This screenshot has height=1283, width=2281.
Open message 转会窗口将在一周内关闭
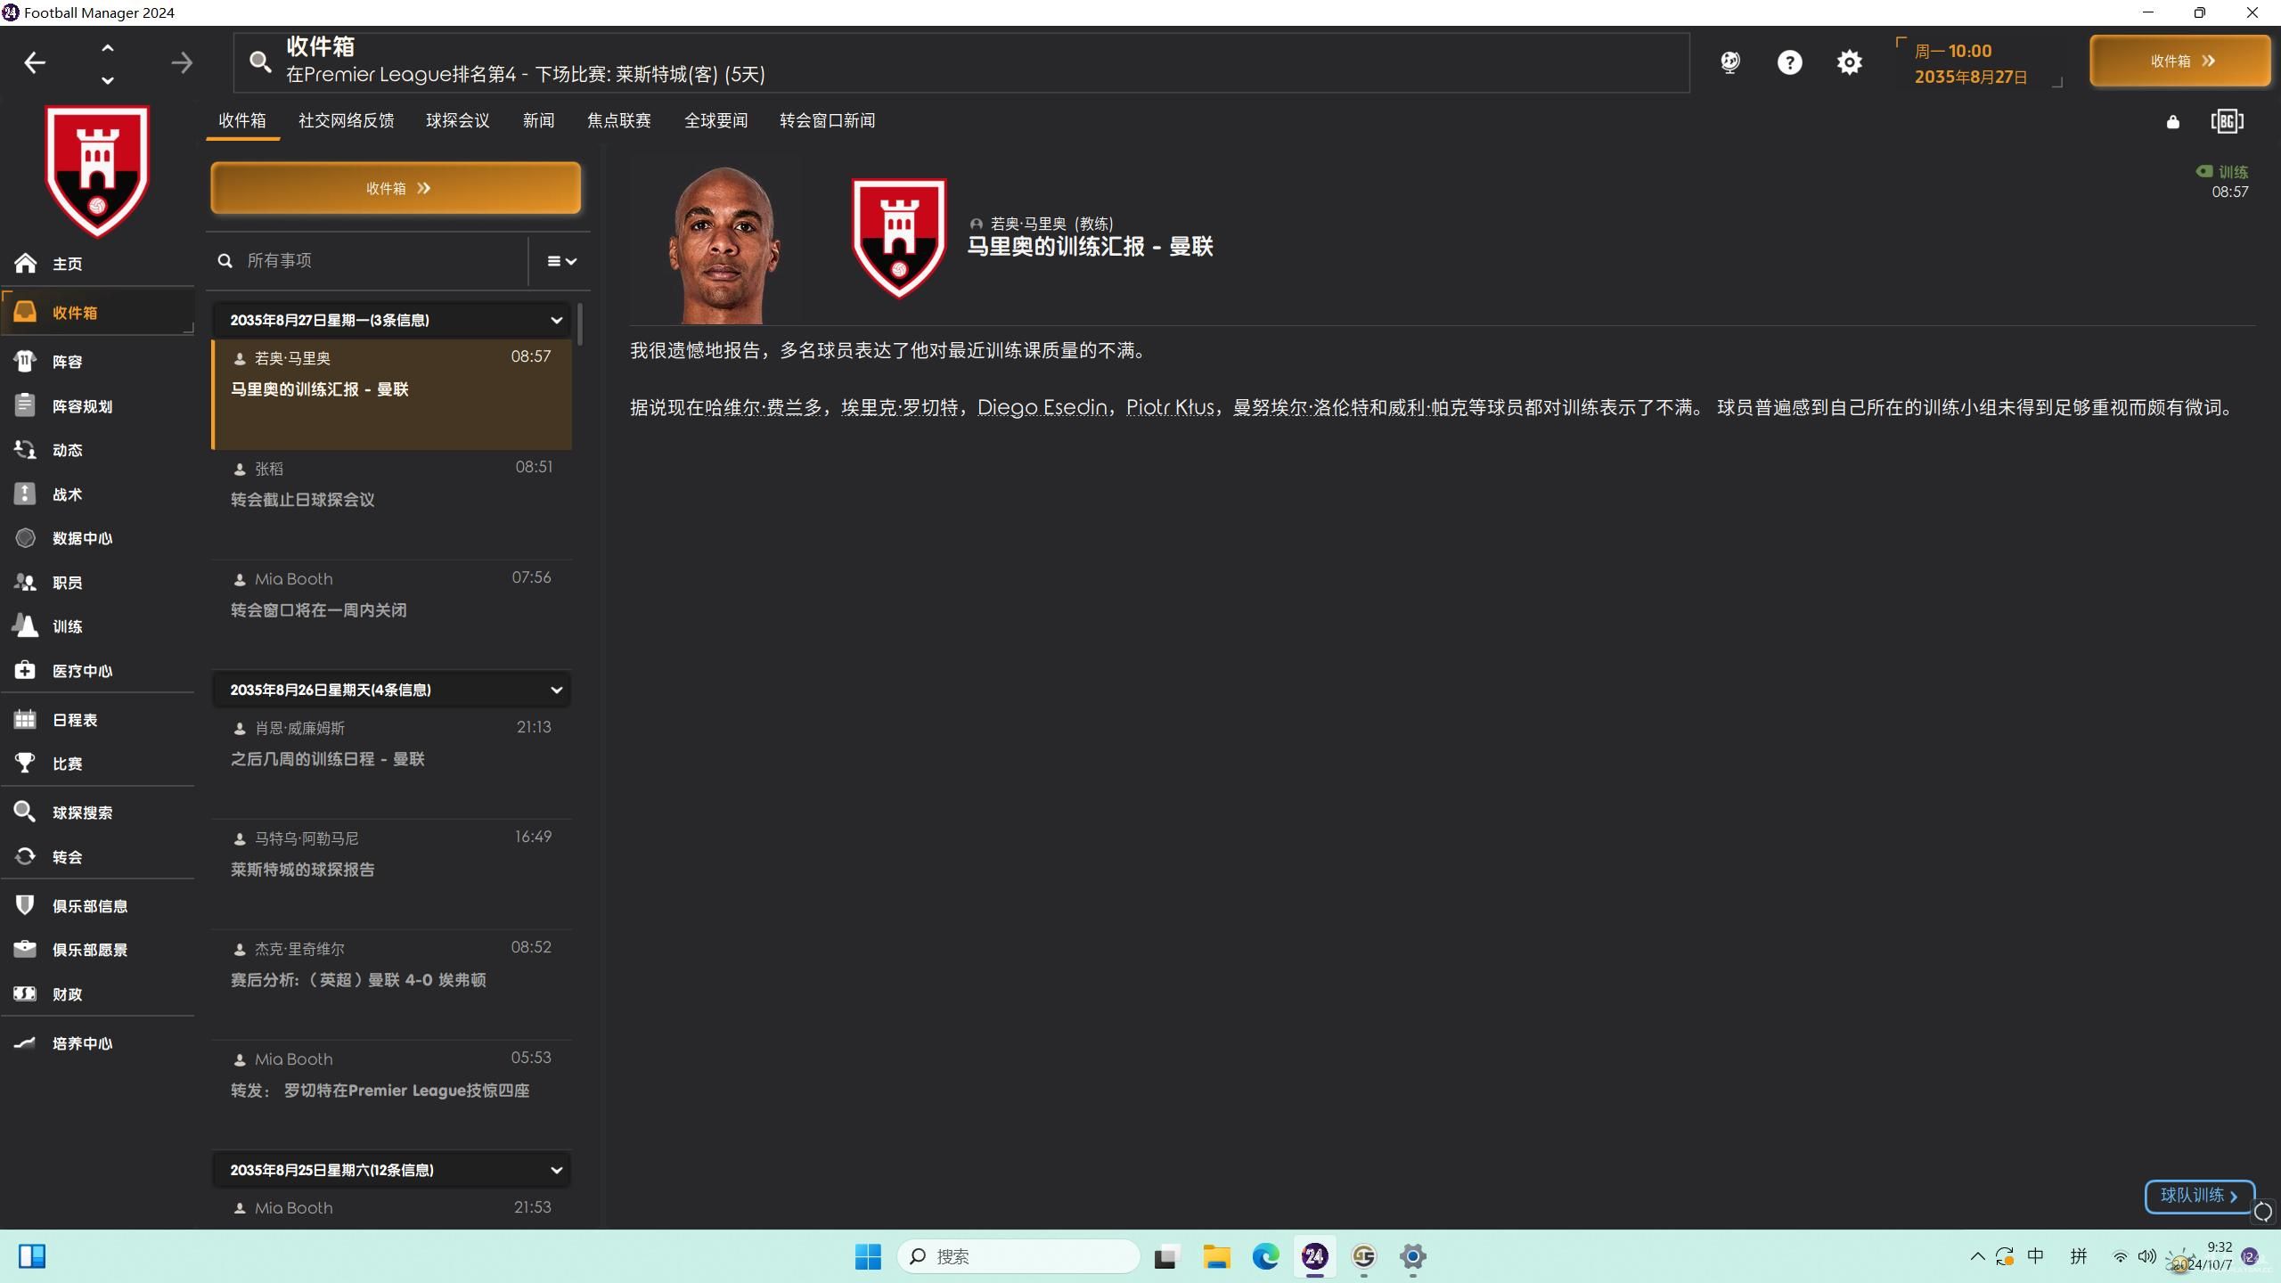tap(392, 615)
